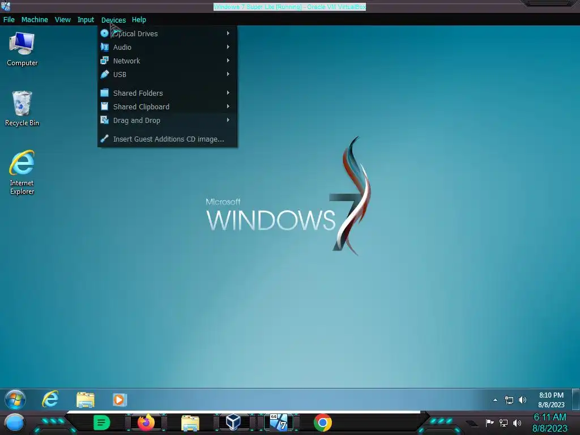The height and width of the screenshot is (435, 580).
Task: Expand the Network submenu arrow
Action: click(228, 60)
